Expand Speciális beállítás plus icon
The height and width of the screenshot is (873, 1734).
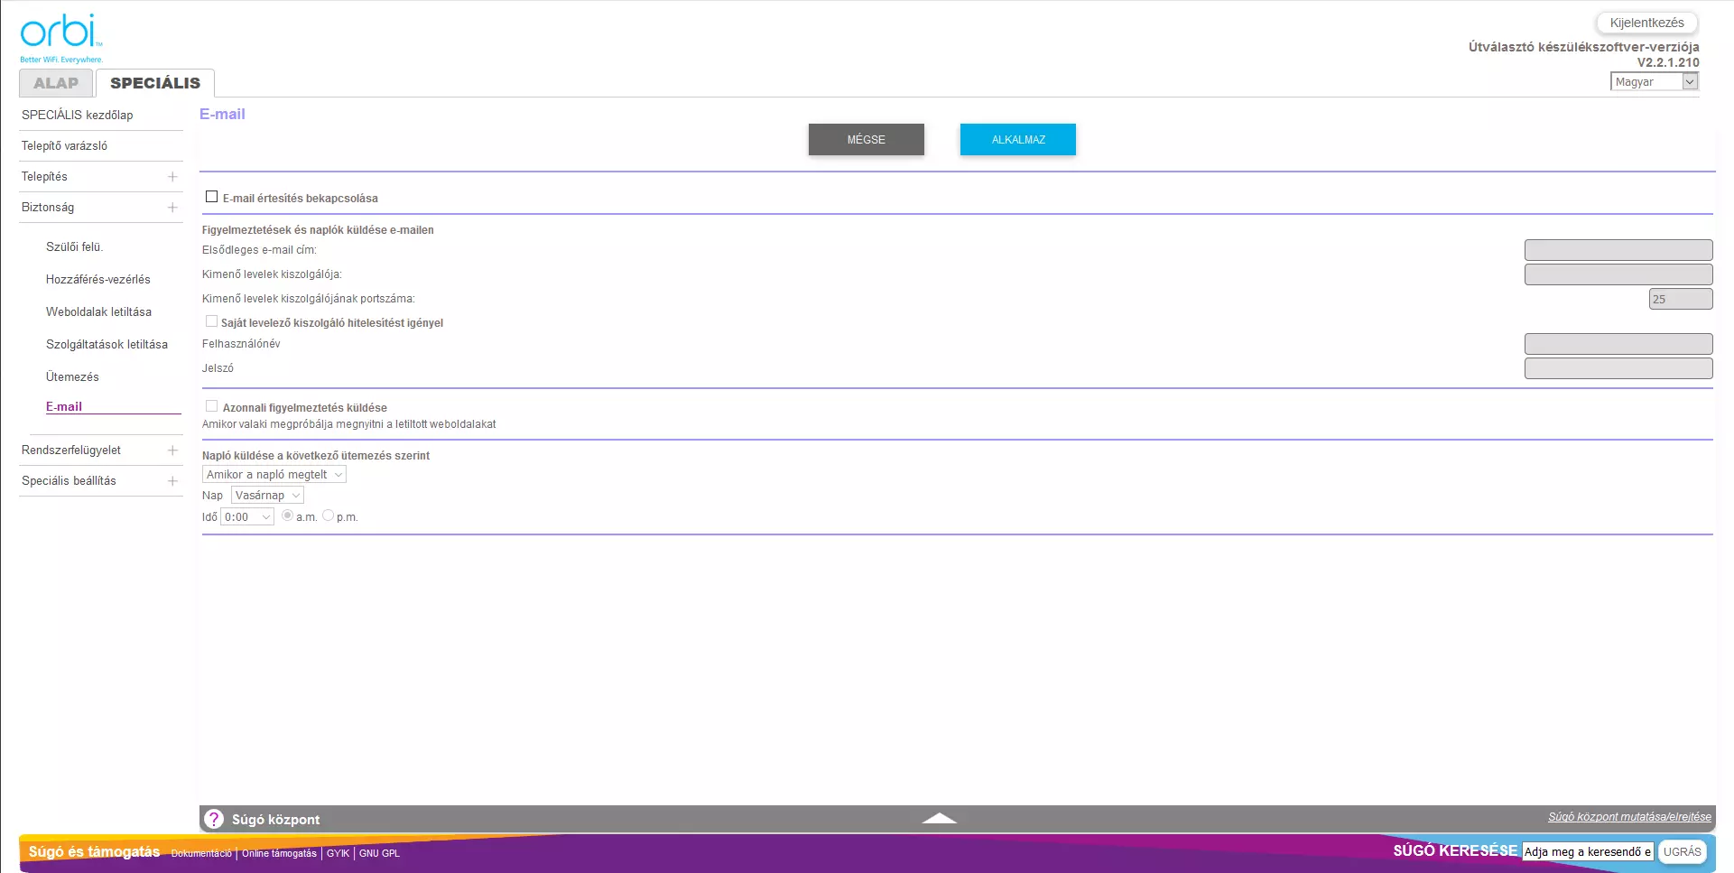click(x=172, y=481)
